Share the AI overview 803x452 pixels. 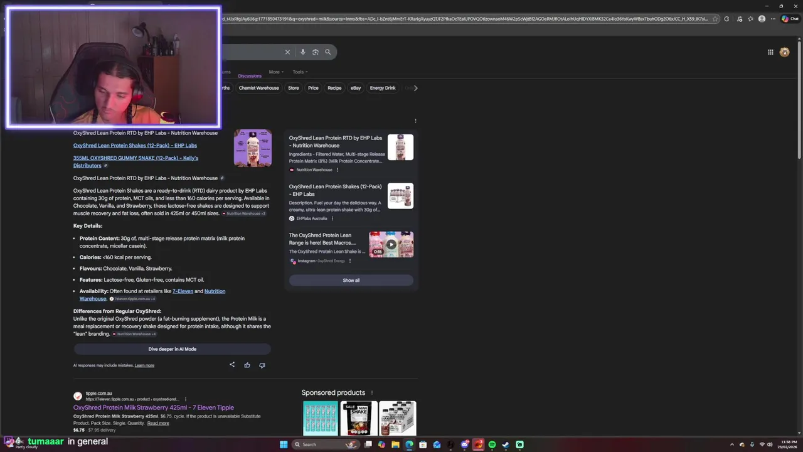click(232, 365)
